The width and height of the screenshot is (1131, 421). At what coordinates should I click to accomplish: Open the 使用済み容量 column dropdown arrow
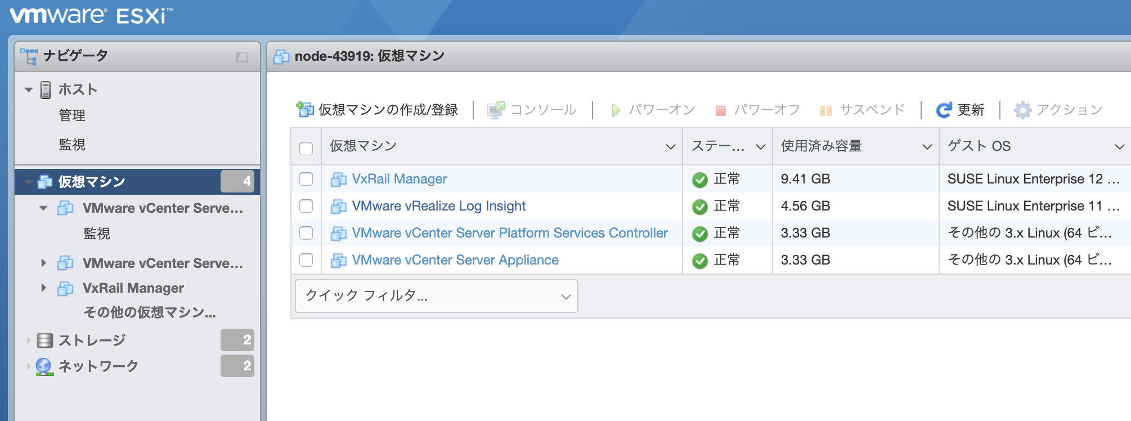tap(927, 147)
